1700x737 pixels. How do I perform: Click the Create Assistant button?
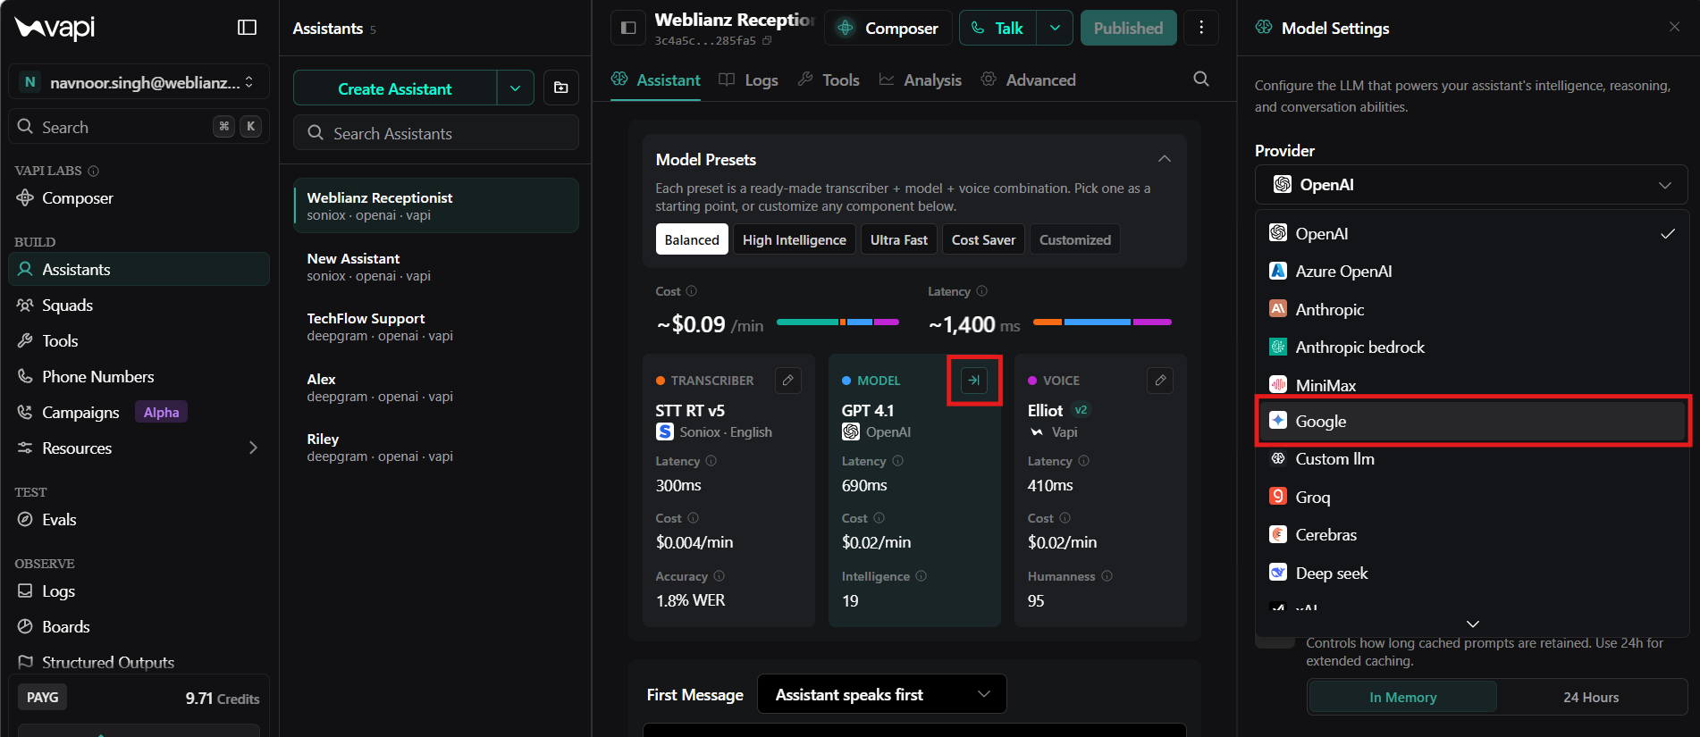coord(395,88)
